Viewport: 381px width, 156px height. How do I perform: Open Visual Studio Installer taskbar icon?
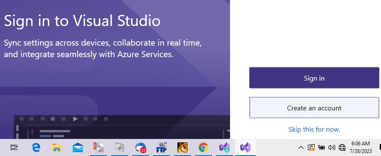pyautogui.click(x=224, y=147)
